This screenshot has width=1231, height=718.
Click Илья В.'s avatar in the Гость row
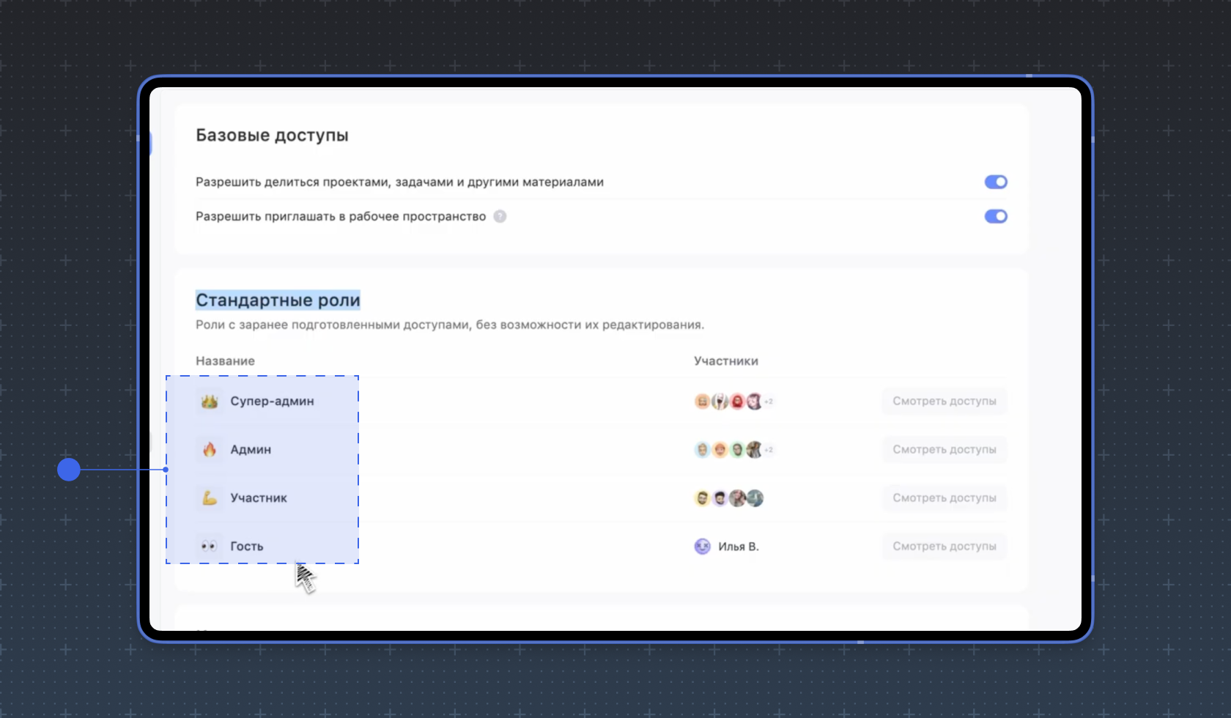702,546
